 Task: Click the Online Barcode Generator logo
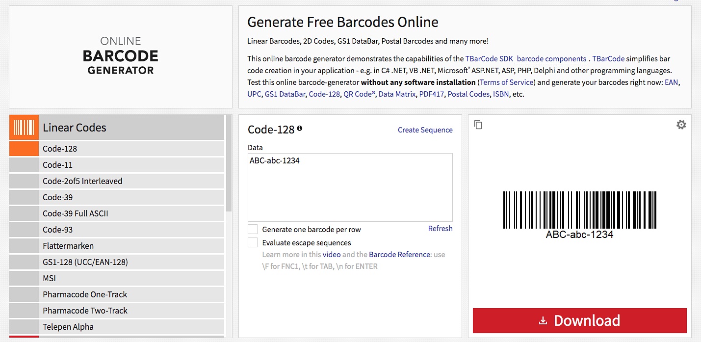[121, 55]
